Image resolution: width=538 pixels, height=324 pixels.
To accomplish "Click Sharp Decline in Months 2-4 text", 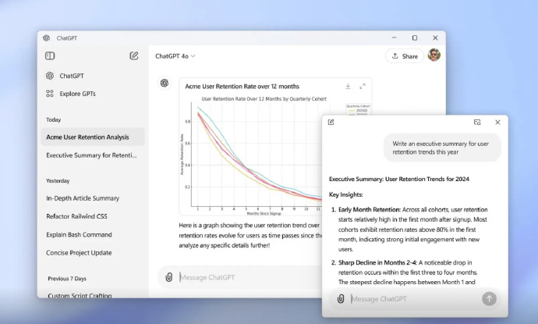I will [x=377, y=262].
